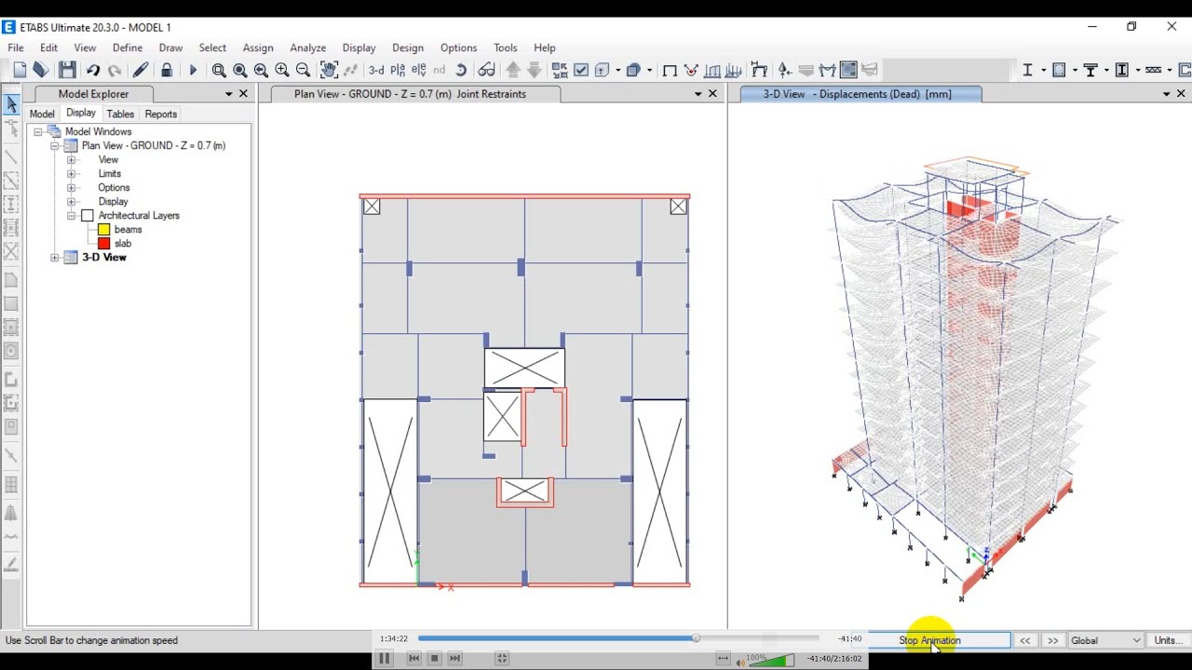Click the Stop Animation button
This screenshot has width=1192, height=670.
[x=929, y=640]
